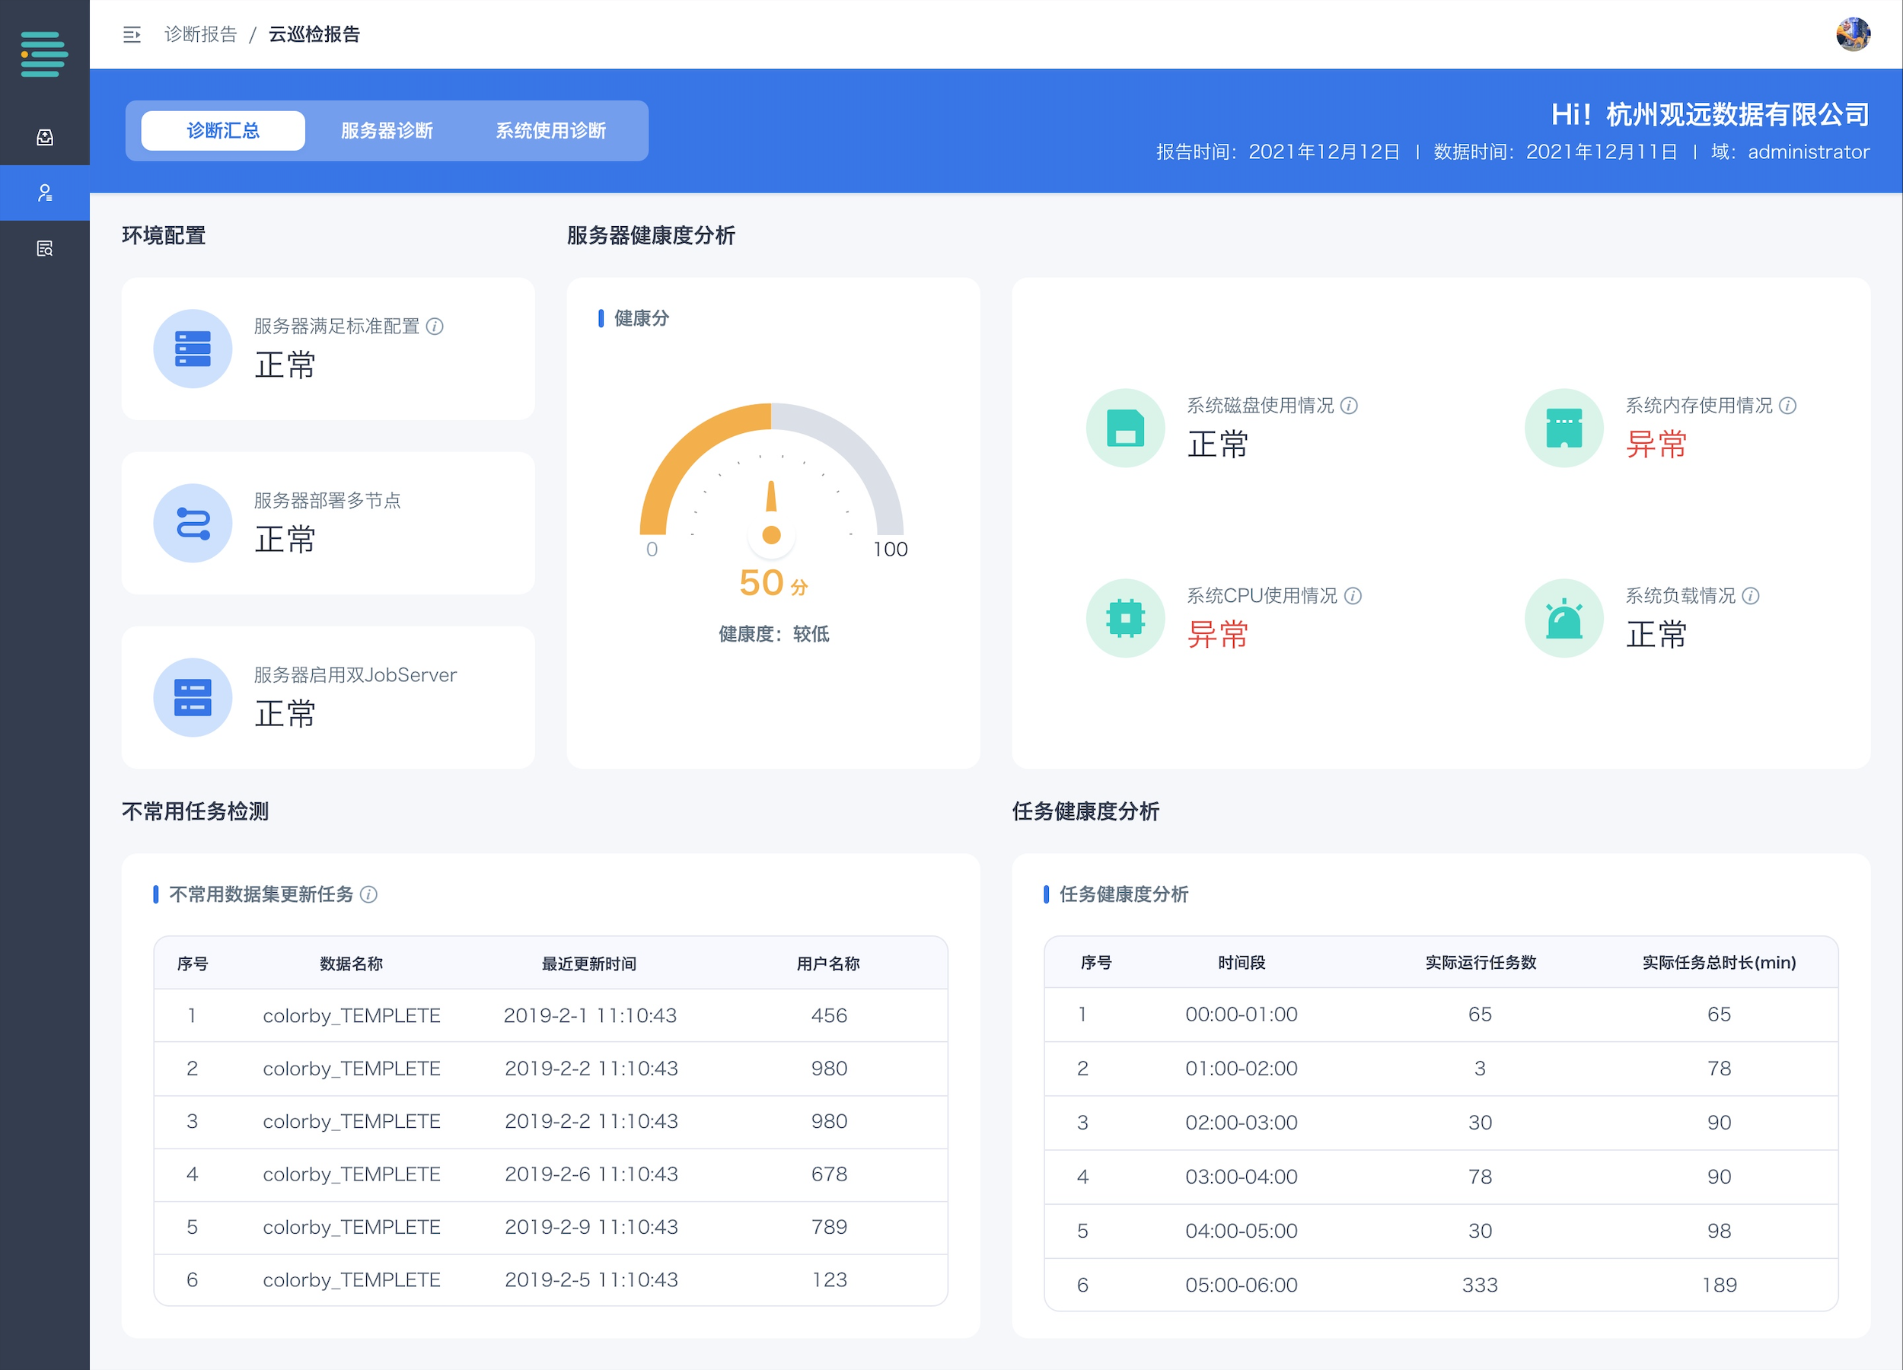Click the health score gauge needle

point(771,497)
